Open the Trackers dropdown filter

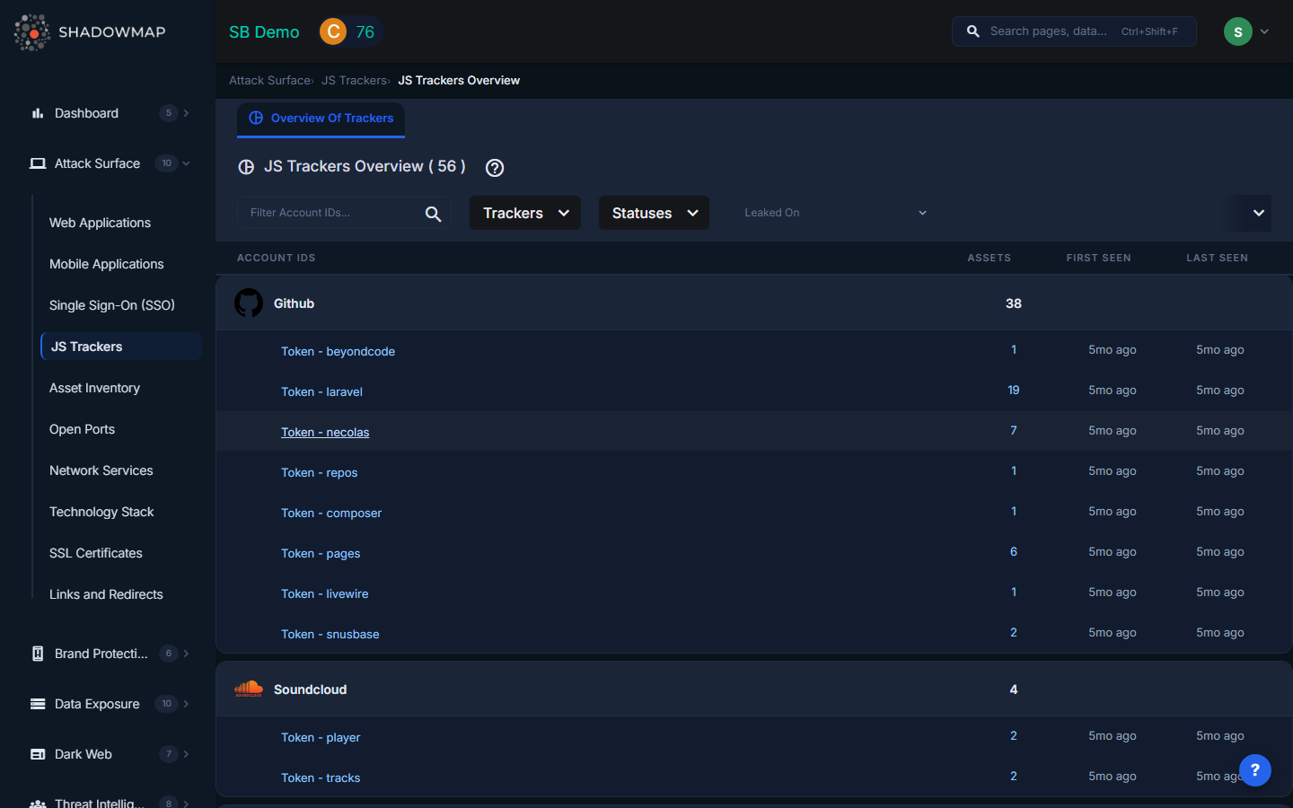[525, 213]
